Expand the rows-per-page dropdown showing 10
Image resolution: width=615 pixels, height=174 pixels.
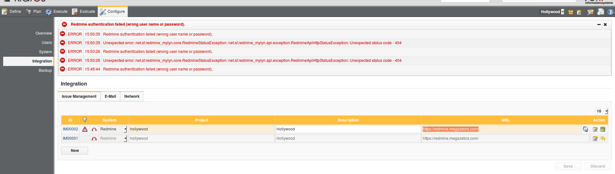[606, 111]
